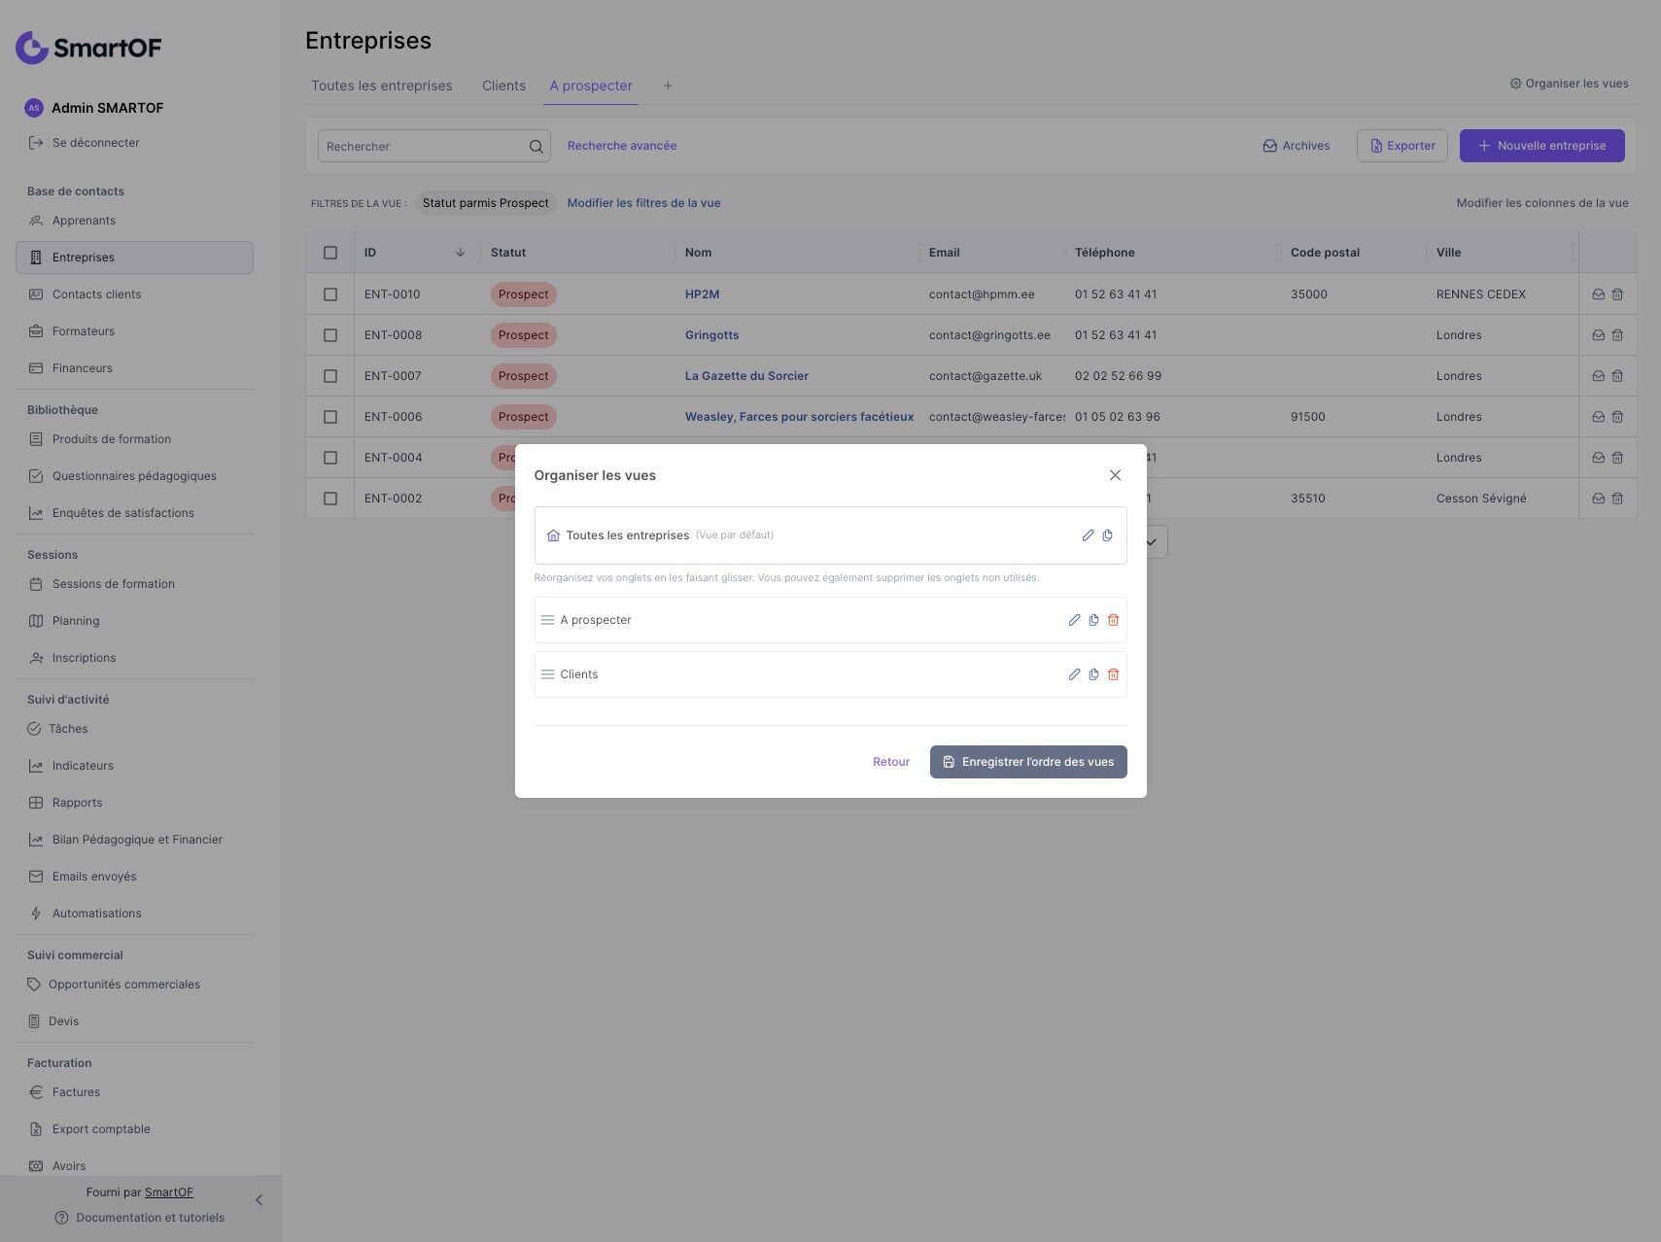Edit the 'Clients' view with pencil icon

point(1074,674)
